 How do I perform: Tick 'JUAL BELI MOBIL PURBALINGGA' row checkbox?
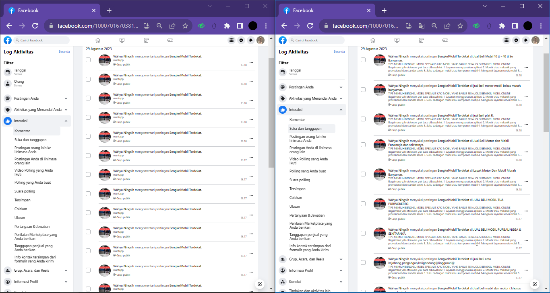click(x=363, y=233)
